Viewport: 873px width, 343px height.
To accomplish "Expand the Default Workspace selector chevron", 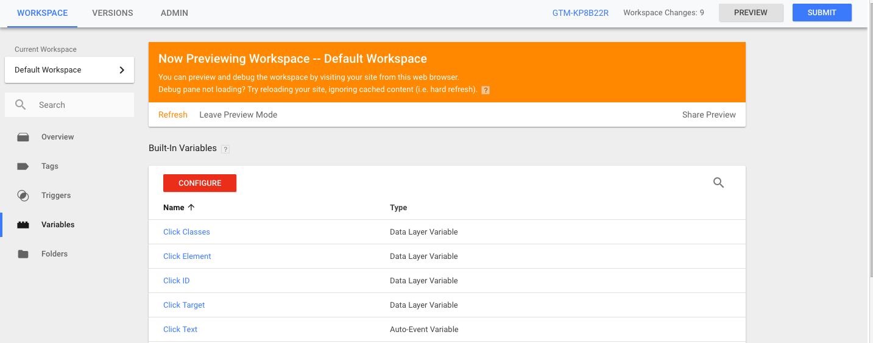I will [x=122, y=70].
